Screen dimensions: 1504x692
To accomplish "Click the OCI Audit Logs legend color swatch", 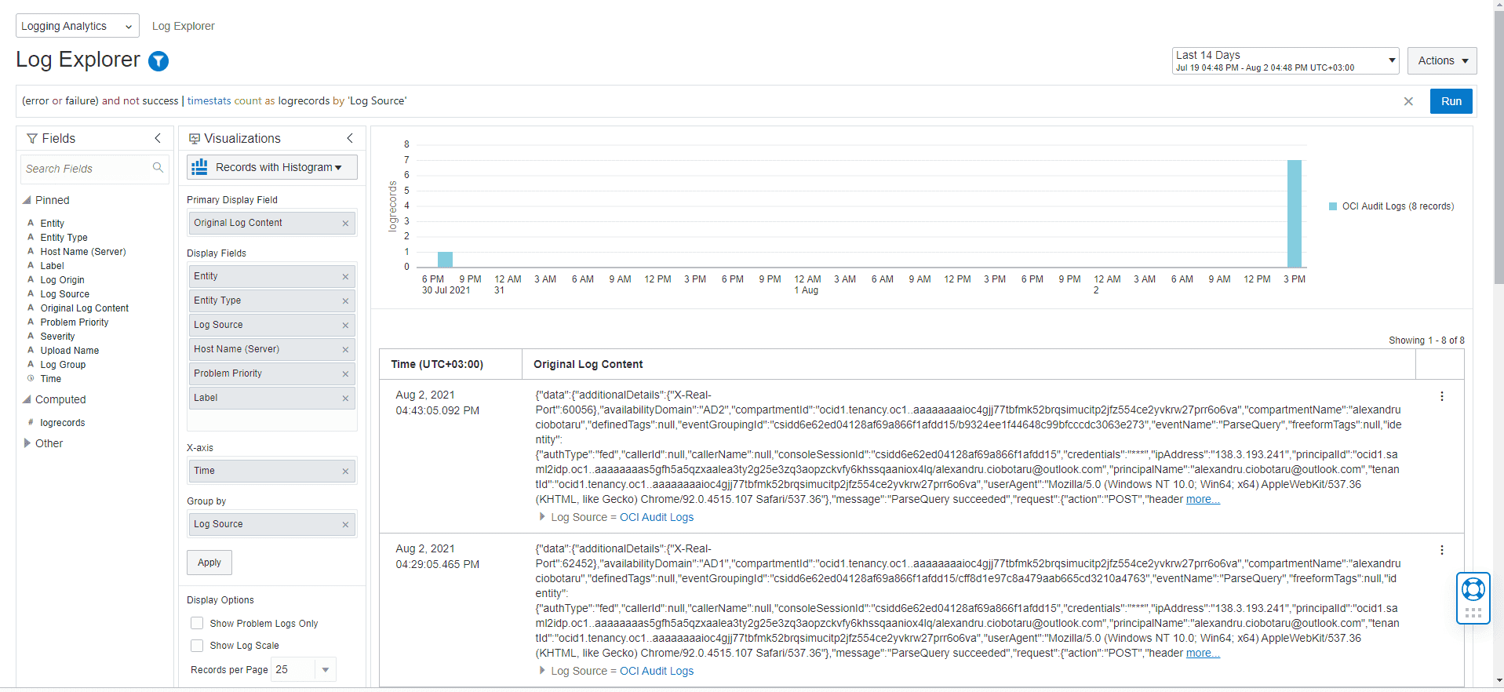I will pos(1332,206).
